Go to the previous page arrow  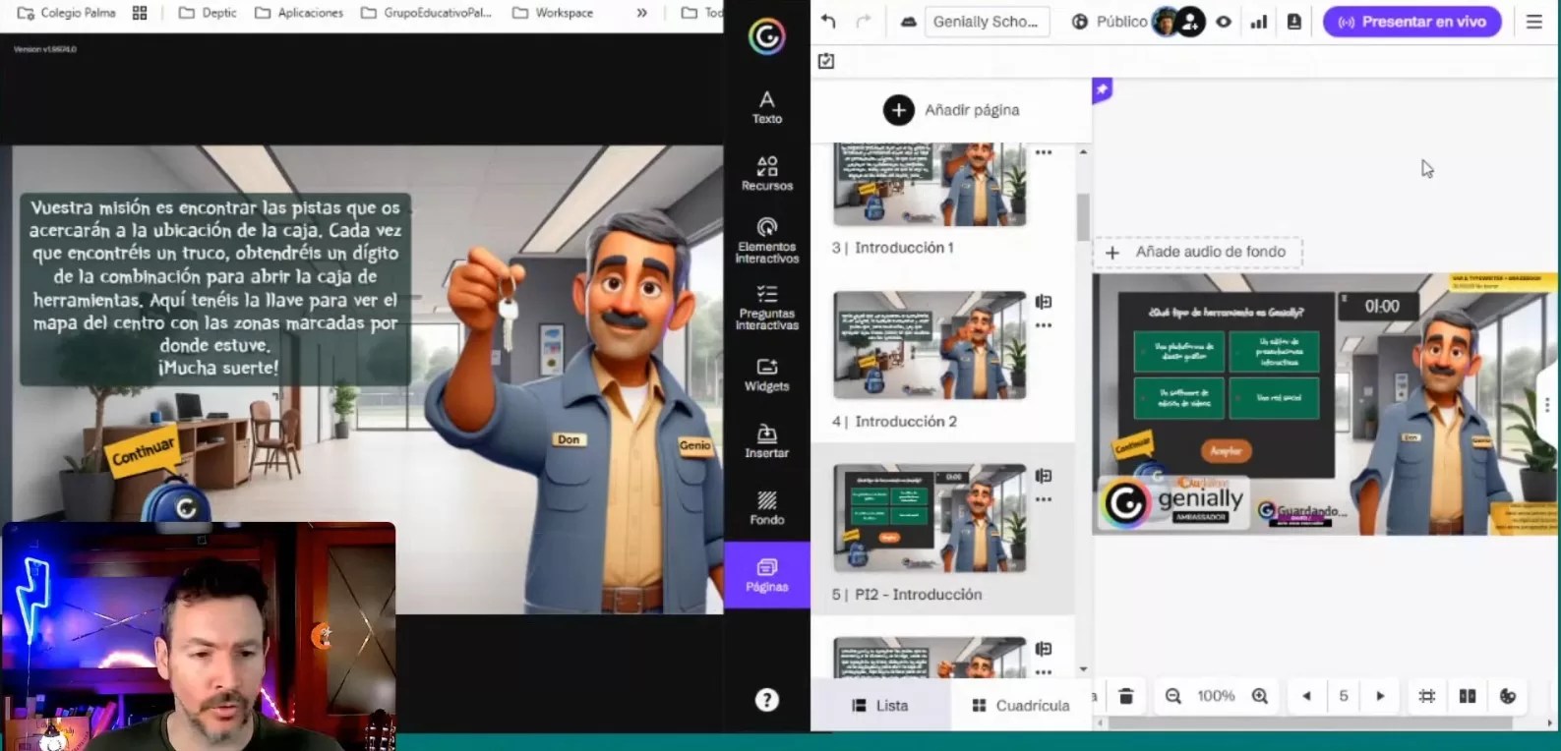pyautogui.click(x=1306, y=696)
